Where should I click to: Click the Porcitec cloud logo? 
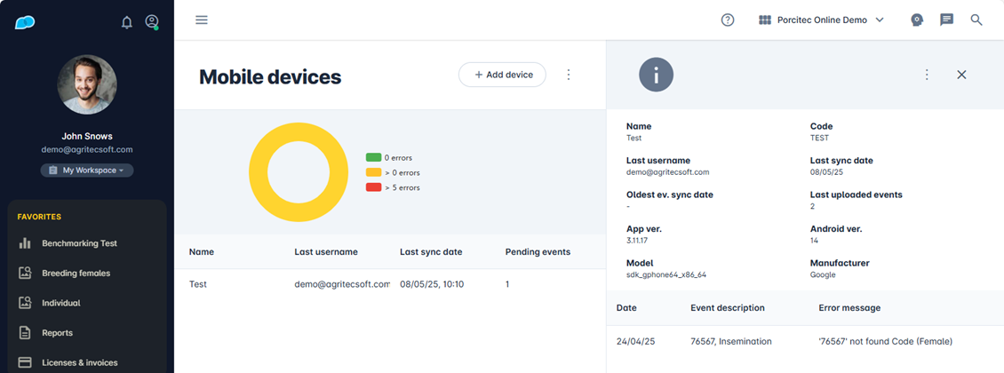click(25, 22)
